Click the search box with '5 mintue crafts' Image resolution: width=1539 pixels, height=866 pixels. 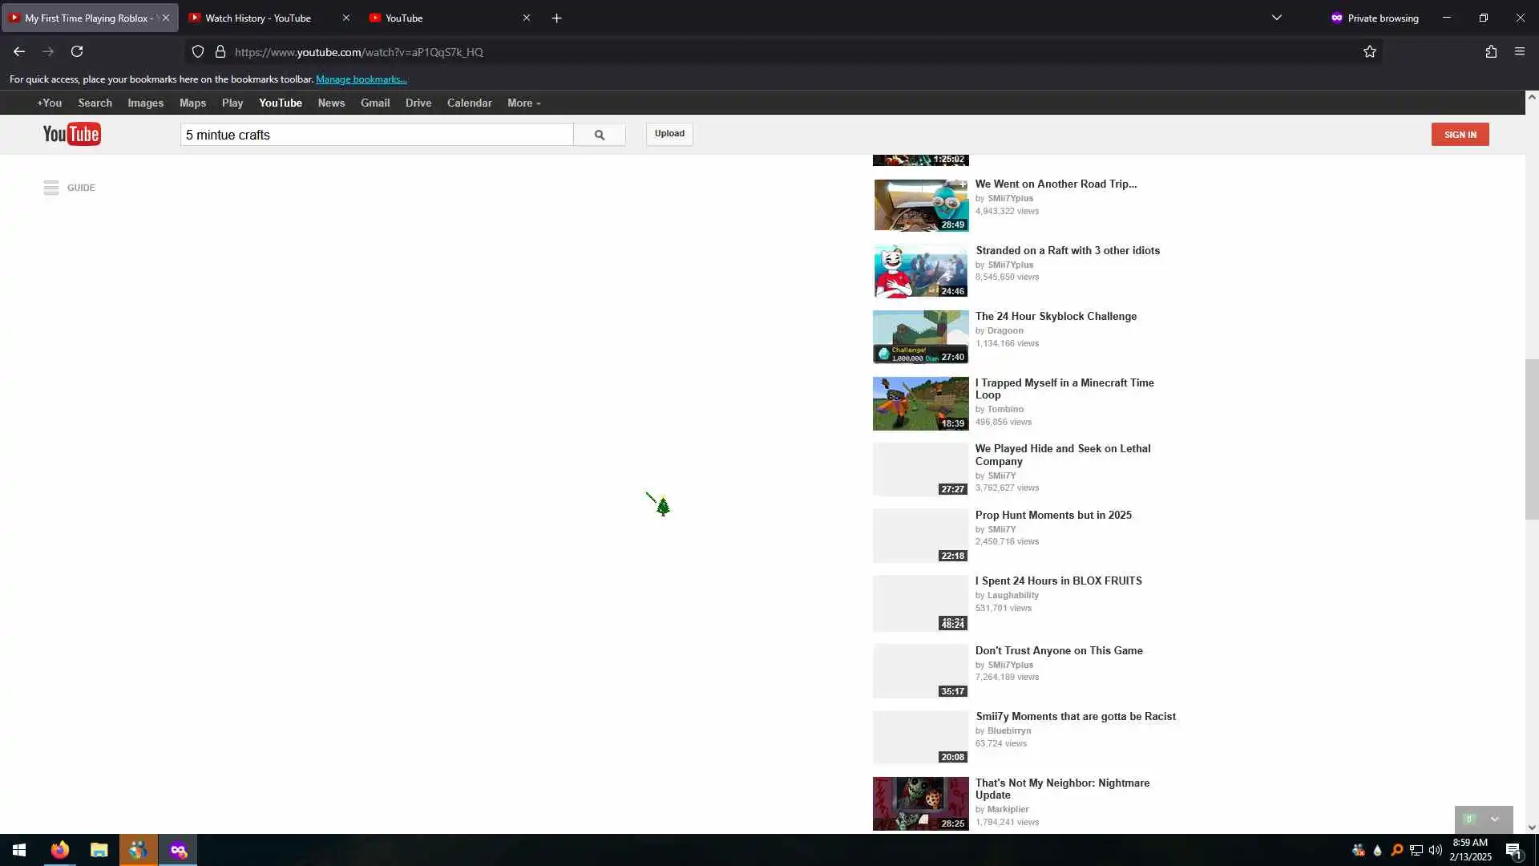tap(377, 135)
